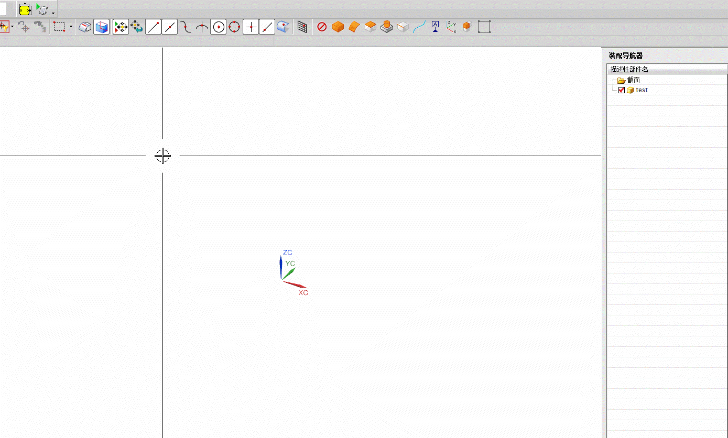Toggle Midpoint snap
Image resolution: width=728 pixels, height=438 pixels.
tap(169, 27)
